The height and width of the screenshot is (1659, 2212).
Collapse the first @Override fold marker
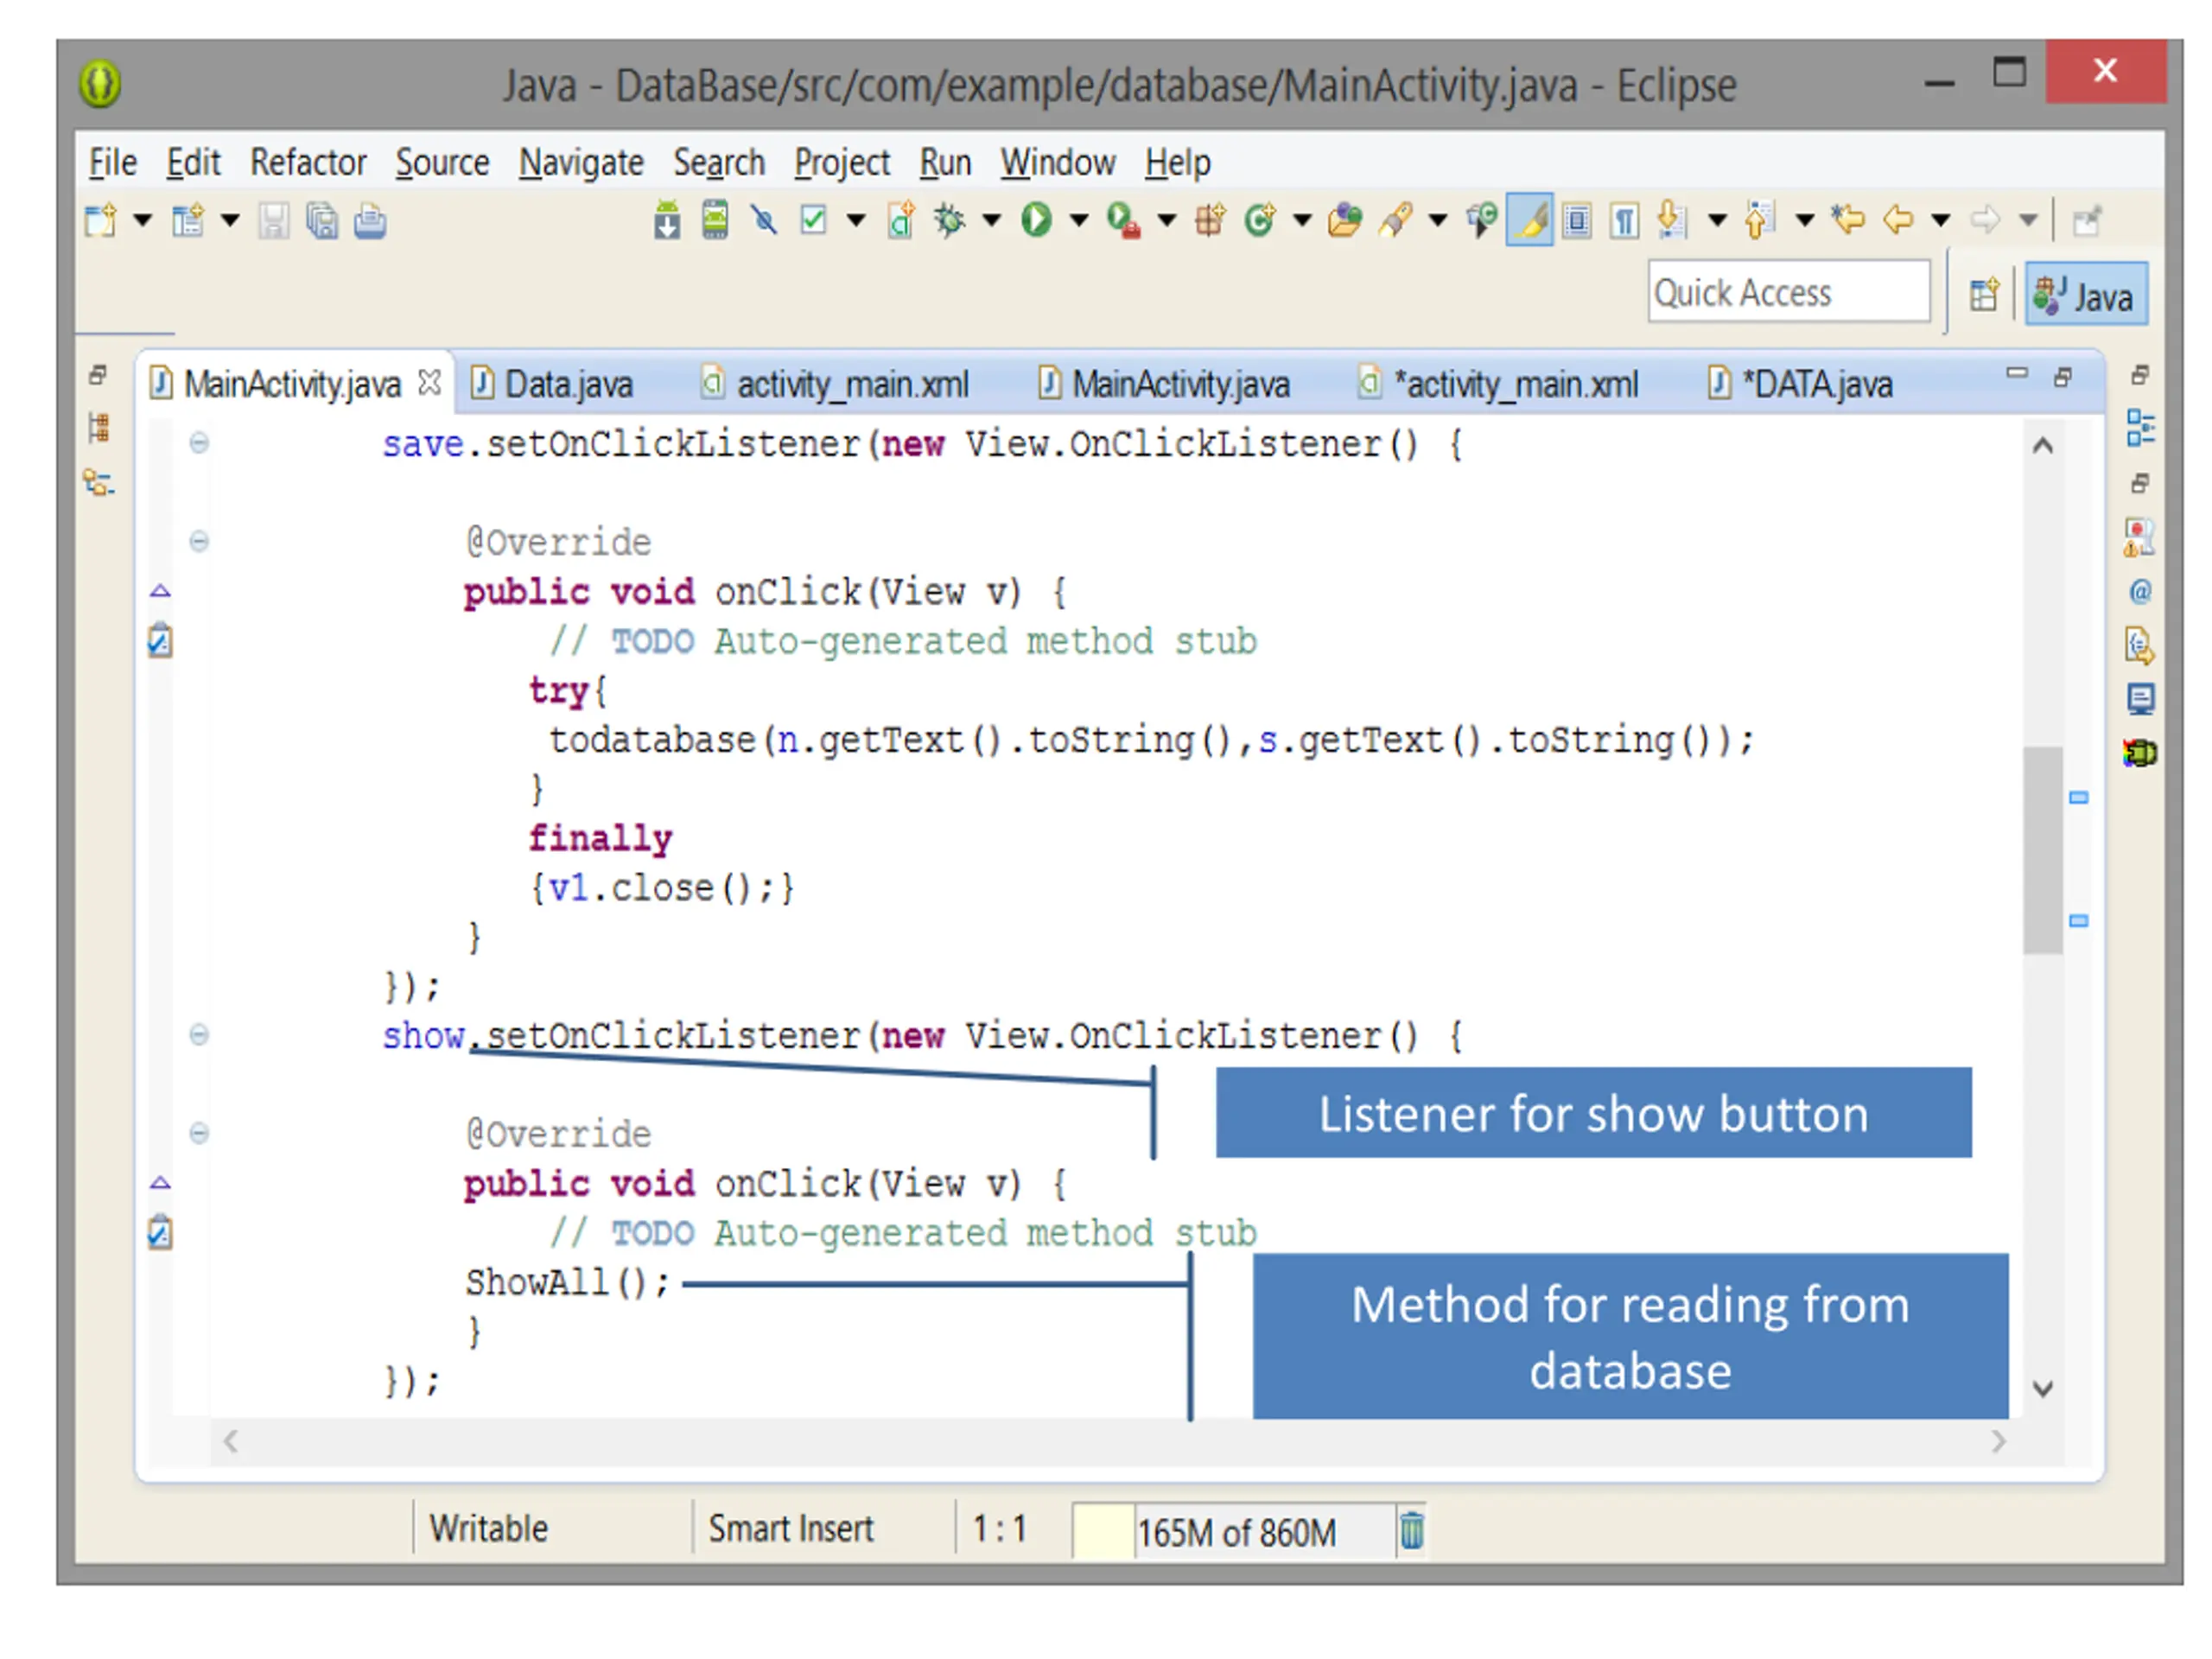click(x=199, y=542)
